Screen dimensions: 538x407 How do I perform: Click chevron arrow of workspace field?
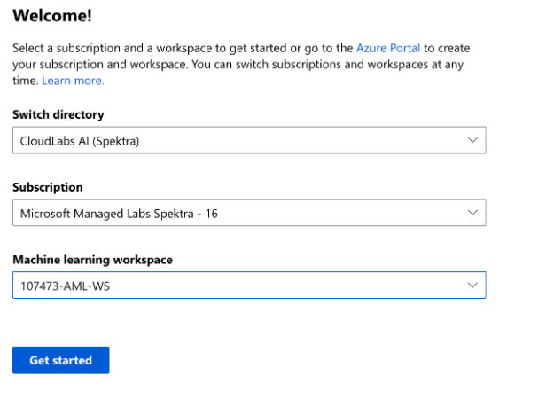point(472,285)
